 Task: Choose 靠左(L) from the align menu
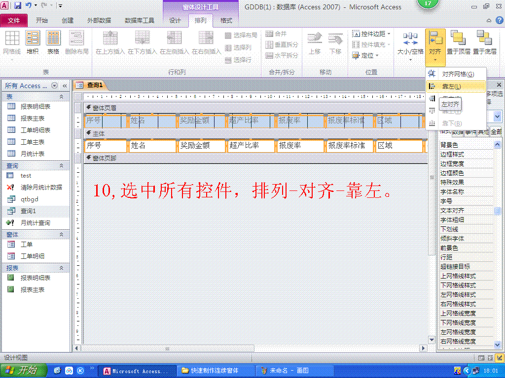point(456,87)
